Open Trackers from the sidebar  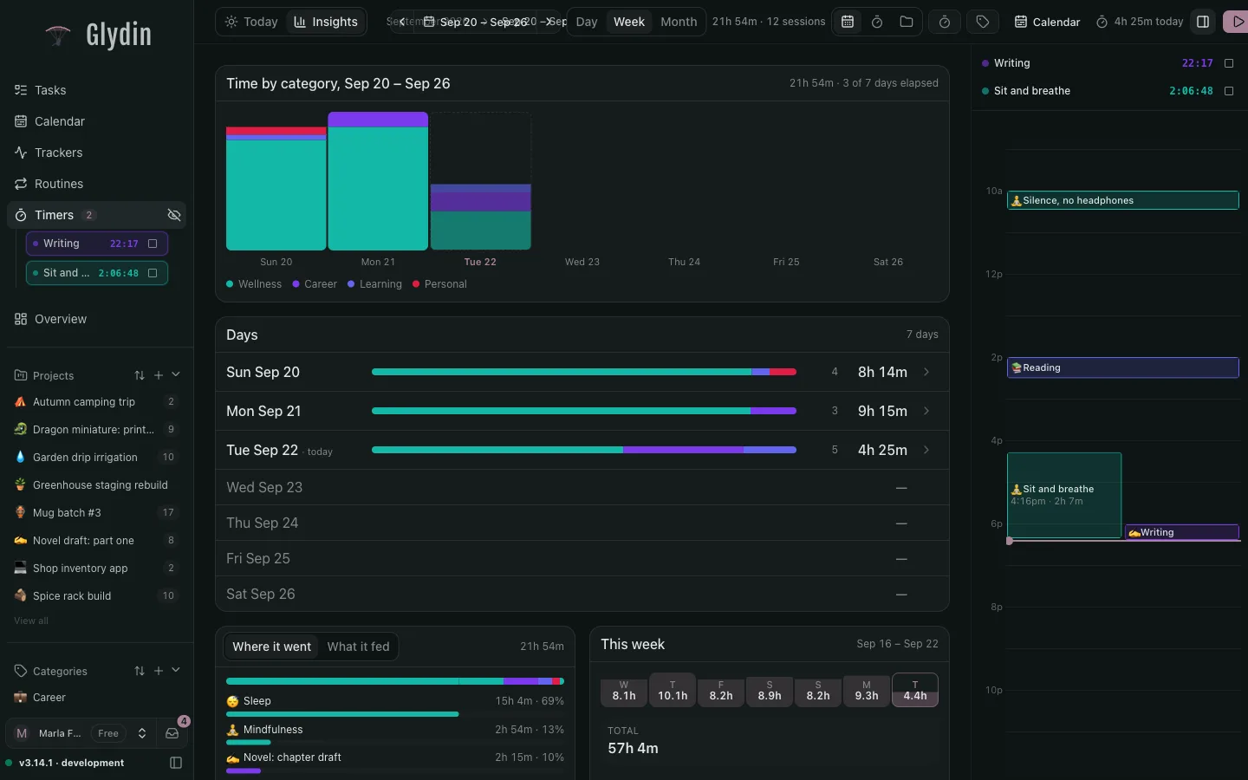pos(96,153)
